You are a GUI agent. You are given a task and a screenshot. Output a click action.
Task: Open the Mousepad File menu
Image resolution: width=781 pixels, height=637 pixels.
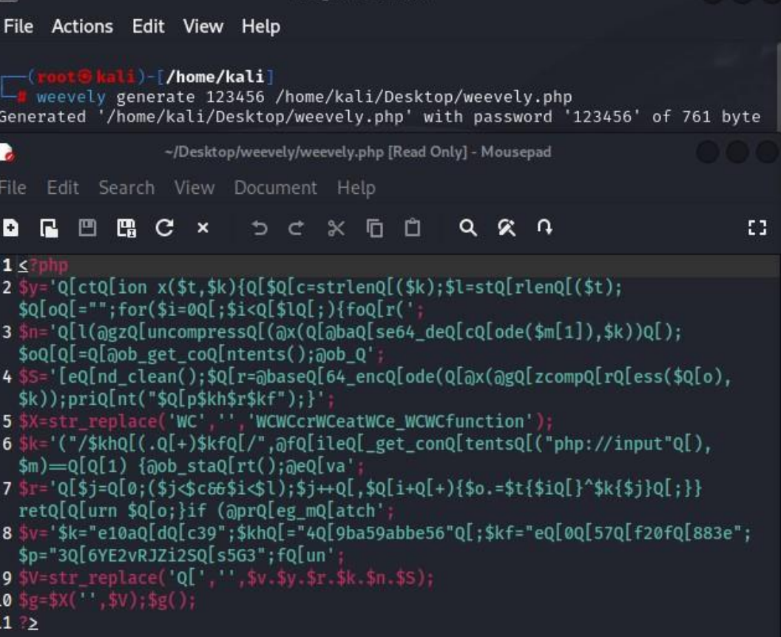point(13,187)
